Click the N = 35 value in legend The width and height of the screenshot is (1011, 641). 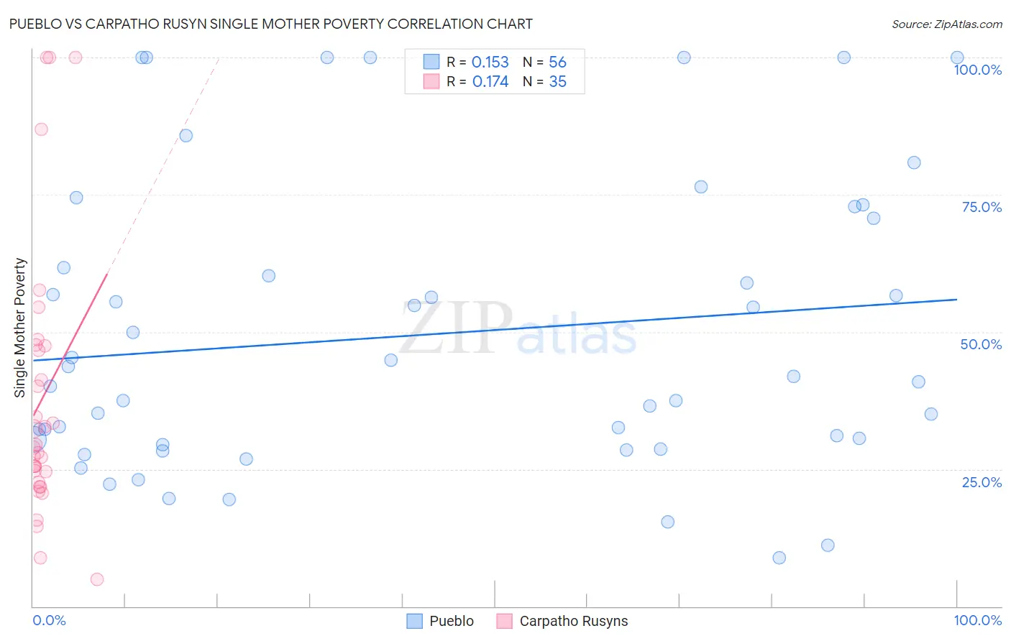coord(544,81)
